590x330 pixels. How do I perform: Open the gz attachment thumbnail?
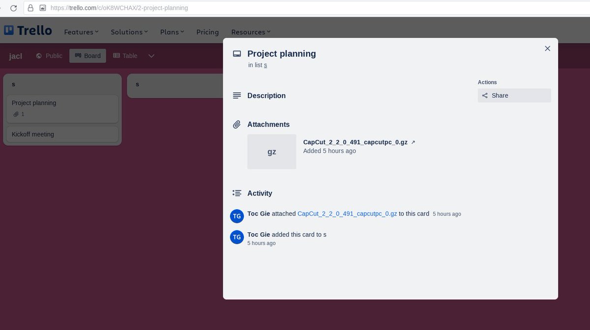[x=272, y=152]
